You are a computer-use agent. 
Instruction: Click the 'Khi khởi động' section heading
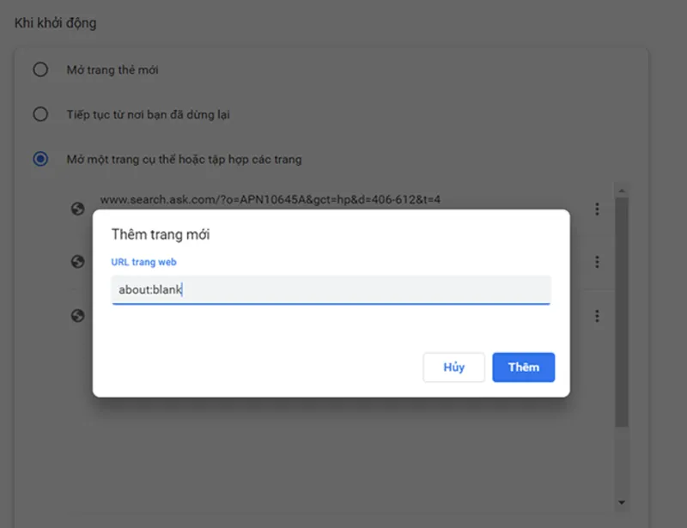coord(55,23)
